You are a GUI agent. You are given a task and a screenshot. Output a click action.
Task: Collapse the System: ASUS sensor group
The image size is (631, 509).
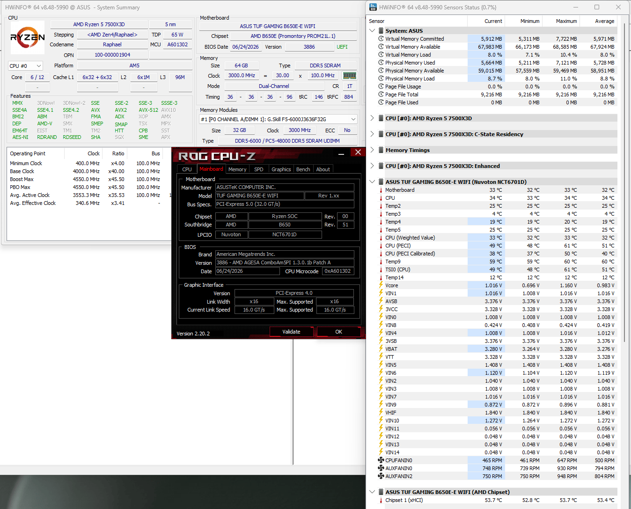click(x=373, y=31)
